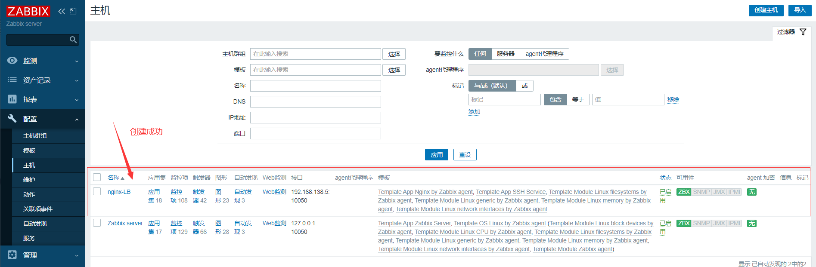Open 触发器 66 for Zabbix server
This screenshot has height=267, width=816.
[200, 227]
